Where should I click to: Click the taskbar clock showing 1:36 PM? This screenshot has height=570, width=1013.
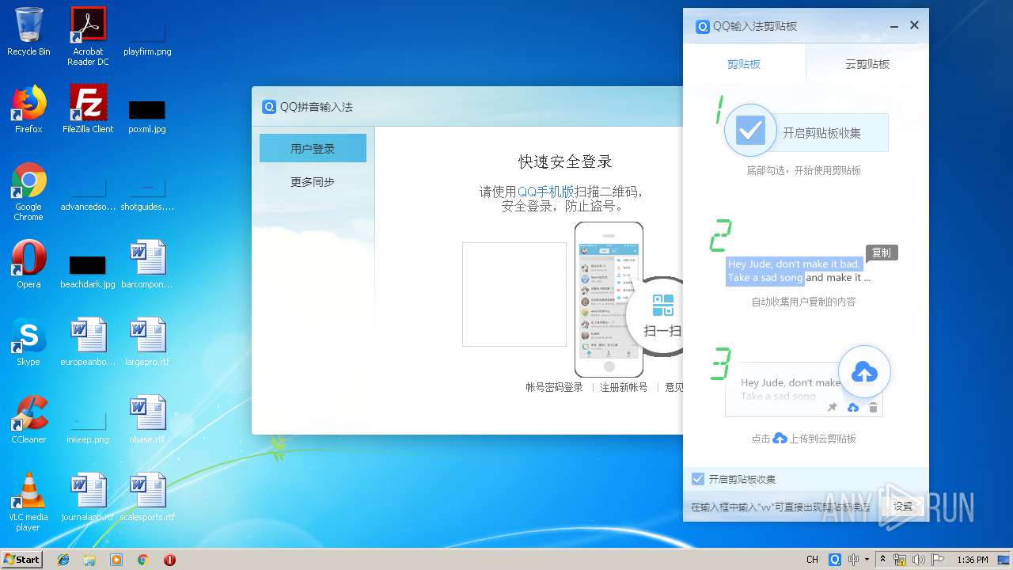pos(972,560)
